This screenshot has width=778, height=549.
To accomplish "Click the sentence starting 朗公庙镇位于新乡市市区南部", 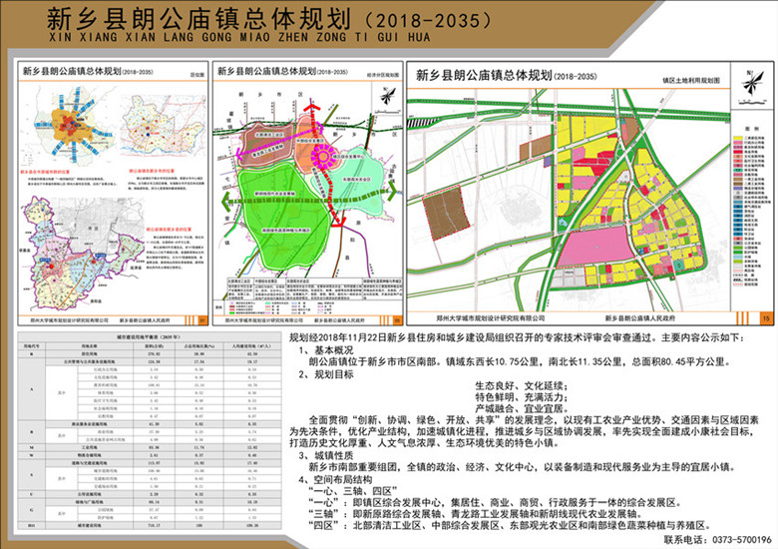I will tap(520, 362).
